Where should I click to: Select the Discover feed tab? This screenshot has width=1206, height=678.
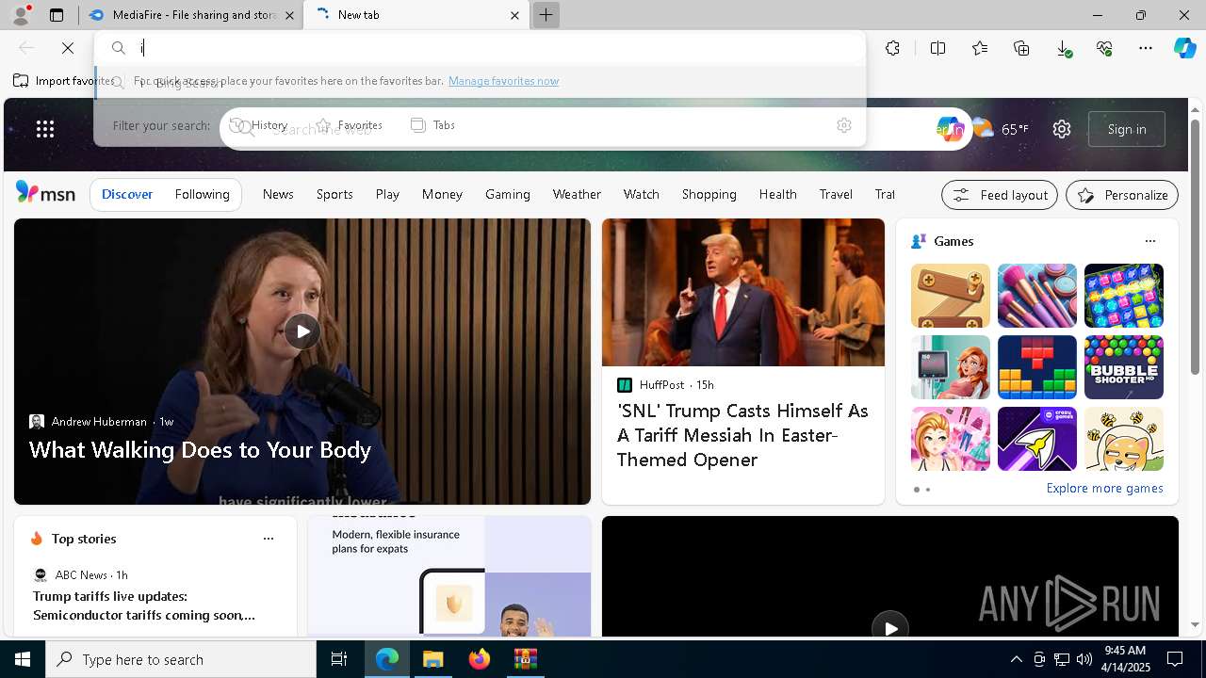(127, 194)
